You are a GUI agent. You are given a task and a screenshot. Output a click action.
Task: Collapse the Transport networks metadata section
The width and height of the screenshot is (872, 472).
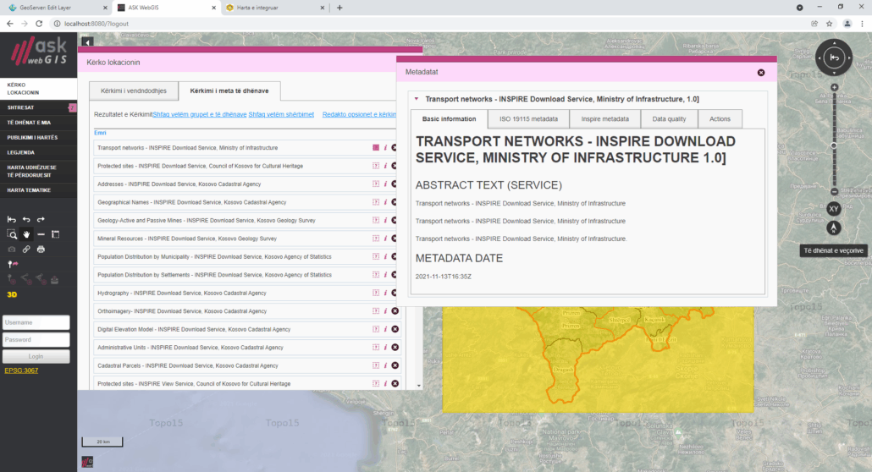click(x=417, y=99)
